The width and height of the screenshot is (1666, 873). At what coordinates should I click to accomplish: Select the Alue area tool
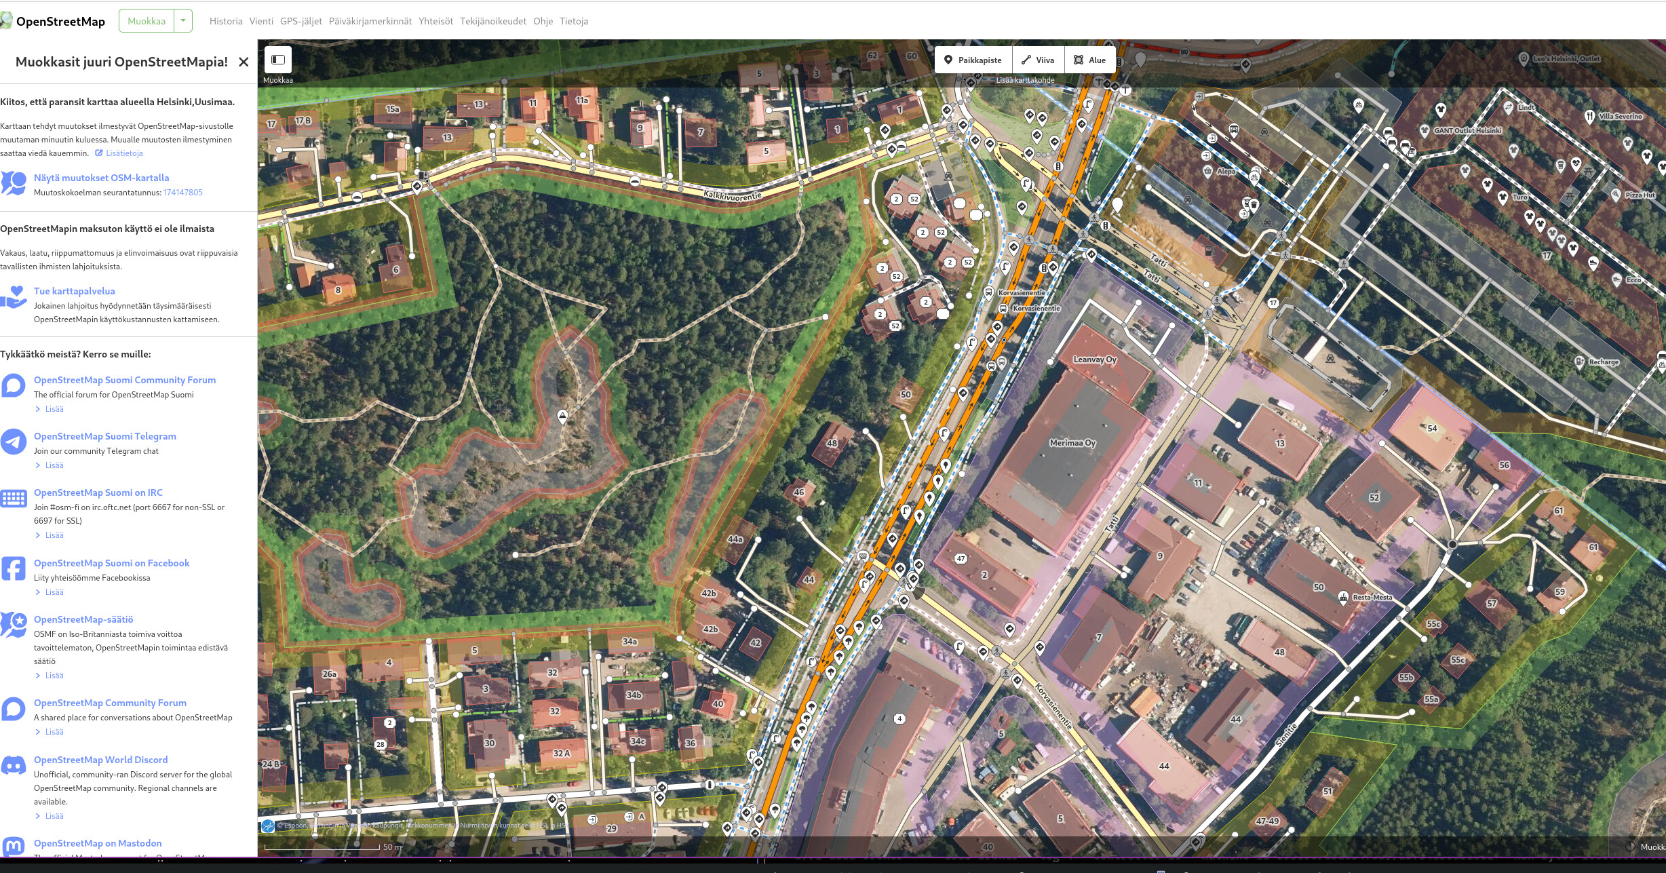point(1090,60)
